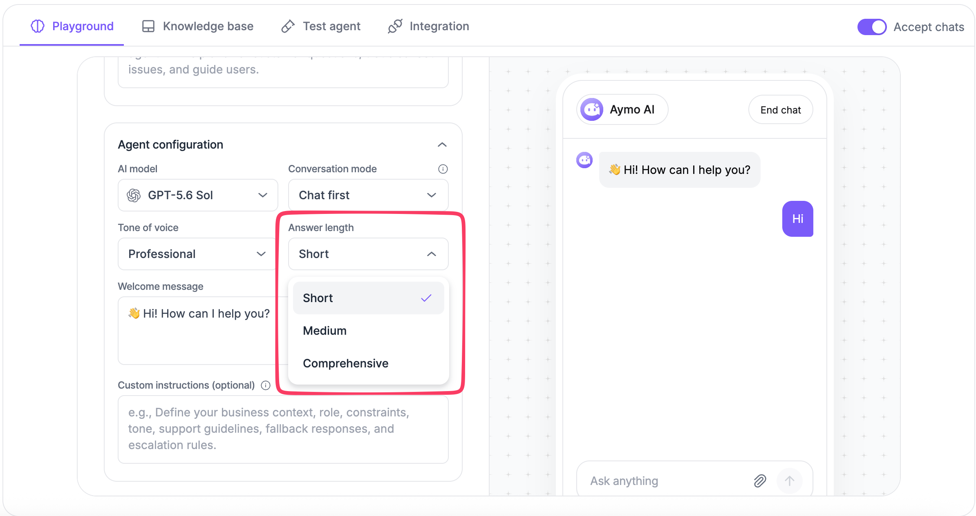Click the bot avatar beside welcome message
The width and height of the screenshot is (976, 516).
tap(584, 160)
